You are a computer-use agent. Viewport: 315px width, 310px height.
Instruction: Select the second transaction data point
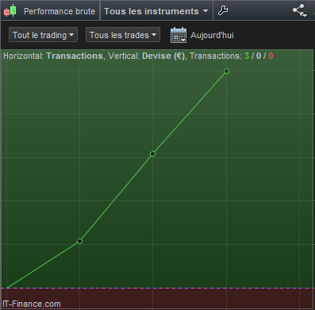(152, 153)
